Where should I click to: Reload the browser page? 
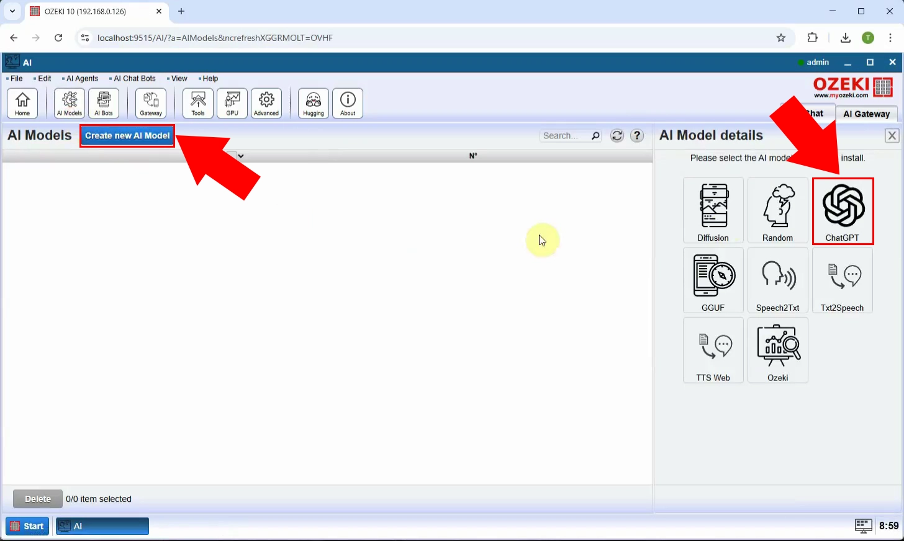click(x=58, y=38)
